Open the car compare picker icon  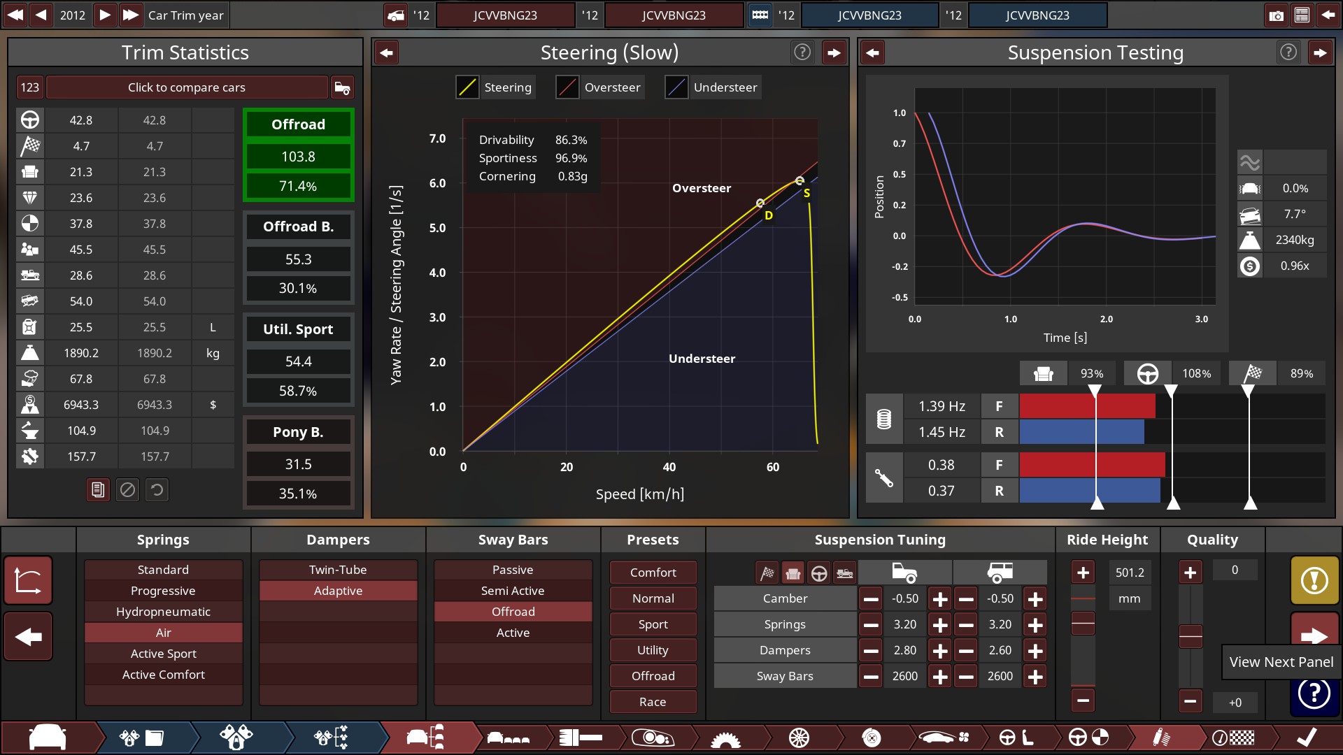pos(342,87)
